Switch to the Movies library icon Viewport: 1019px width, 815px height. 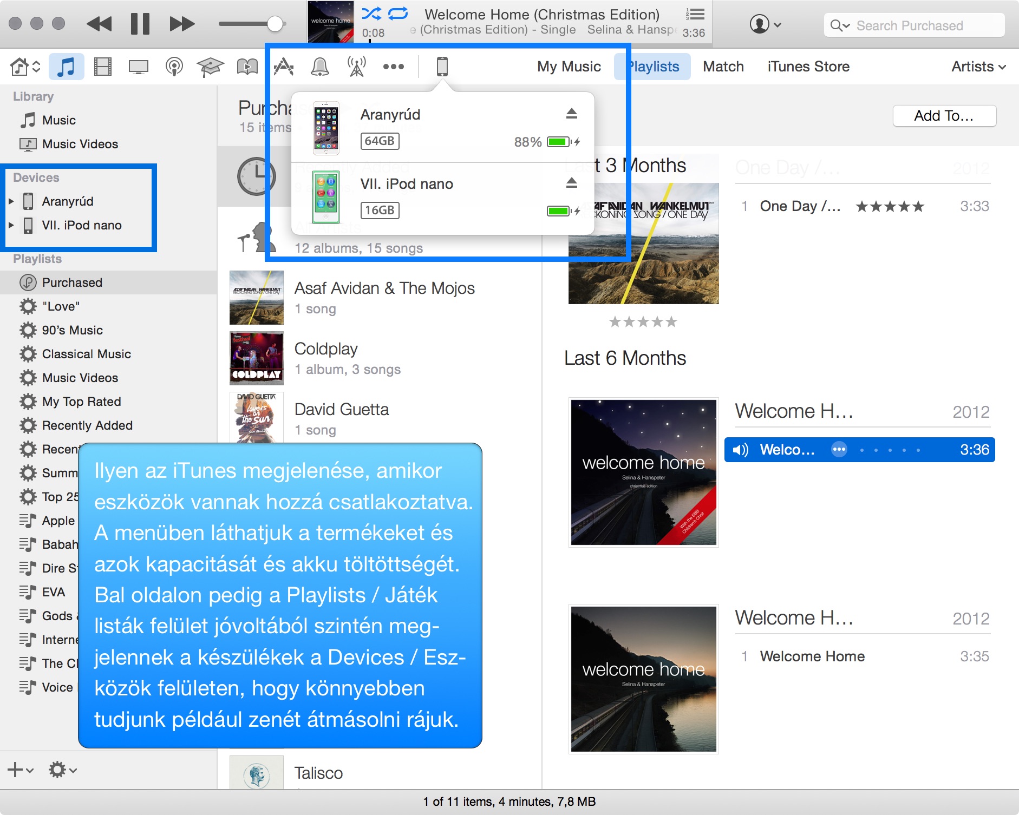click(x=102, y=67)
